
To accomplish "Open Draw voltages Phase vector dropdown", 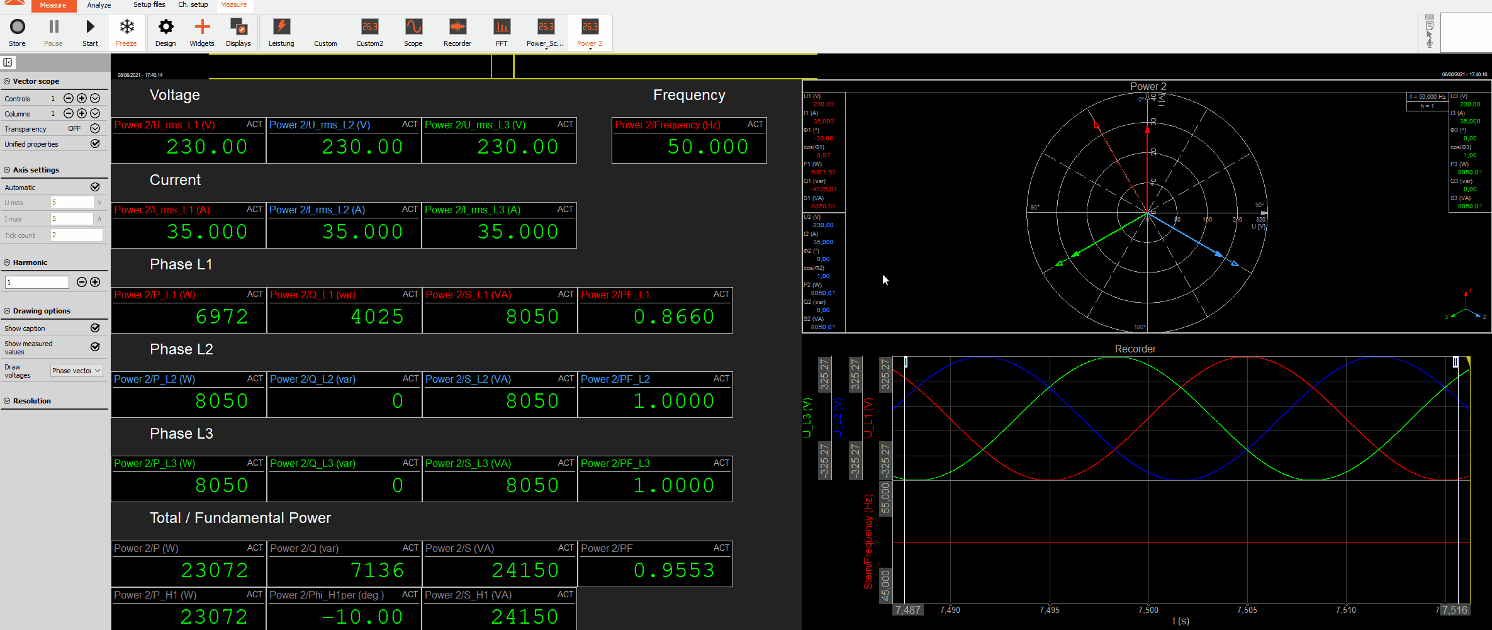I will [x=76, y=371].
